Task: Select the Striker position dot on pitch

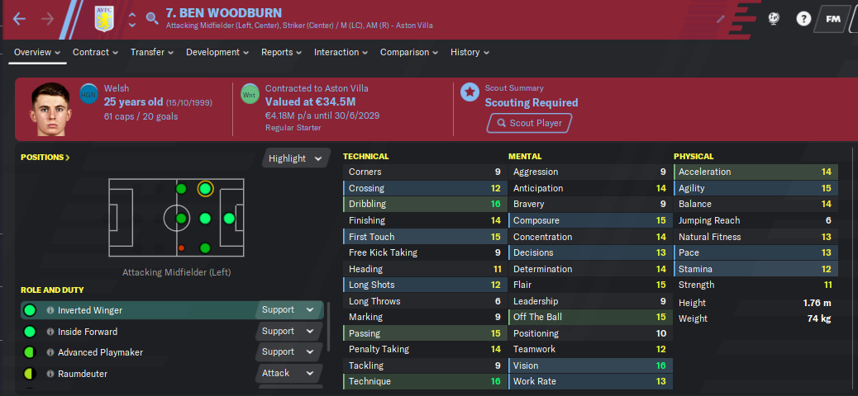Action: click(x=229, y=219)
